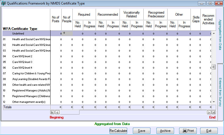This screenshot has width=224, height=135.
Task: Click No. Held under Recognised Predecessor
Action: coord(149,24)
